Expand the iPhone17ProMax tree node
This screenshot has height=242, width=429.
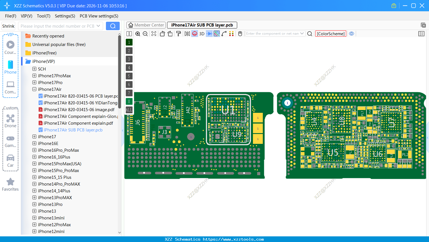tap(34, 76)
